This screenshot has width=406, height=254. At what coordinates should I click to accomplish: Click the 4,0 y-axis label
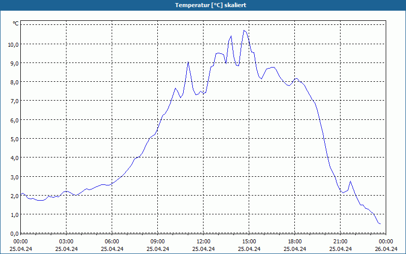(x=15, y=158)
